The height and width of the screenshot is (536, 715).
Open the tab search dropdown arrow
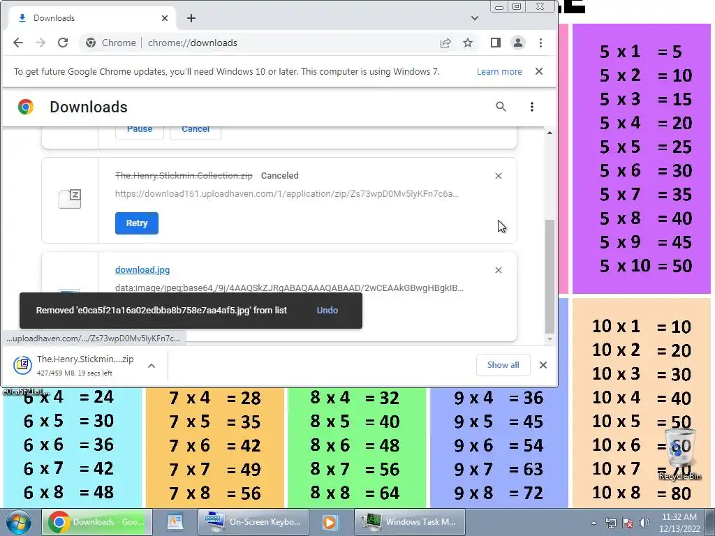[475, 18]
